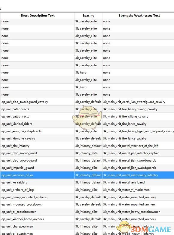Click the 3k_main_unit_water_heavy_crossbowmen cell

tap(138, 212)
